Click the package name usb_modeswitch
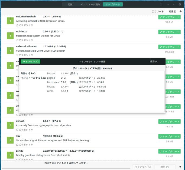 click(x=26, y=16)
